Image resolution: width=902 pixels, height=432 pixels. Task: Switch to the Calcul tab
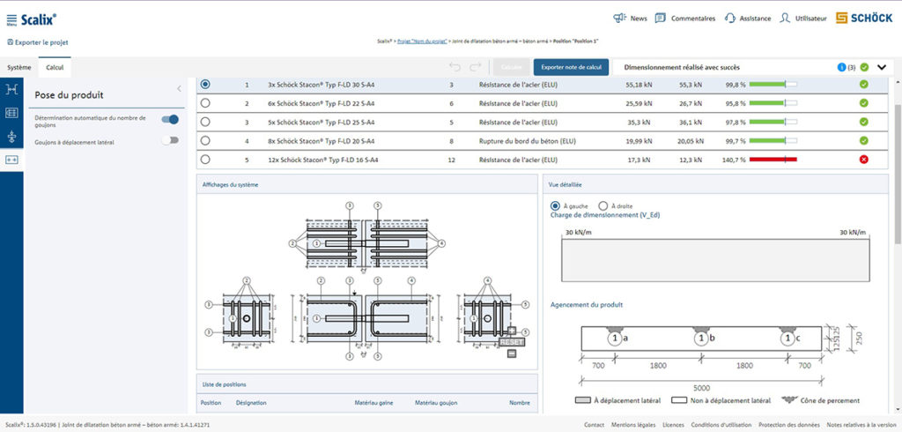pos(55,67)
